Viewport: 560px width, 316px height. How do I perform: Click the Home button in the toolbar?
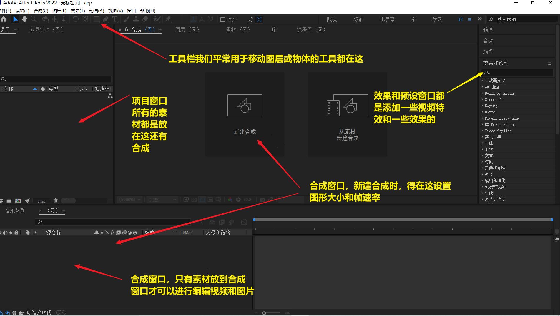4,19
